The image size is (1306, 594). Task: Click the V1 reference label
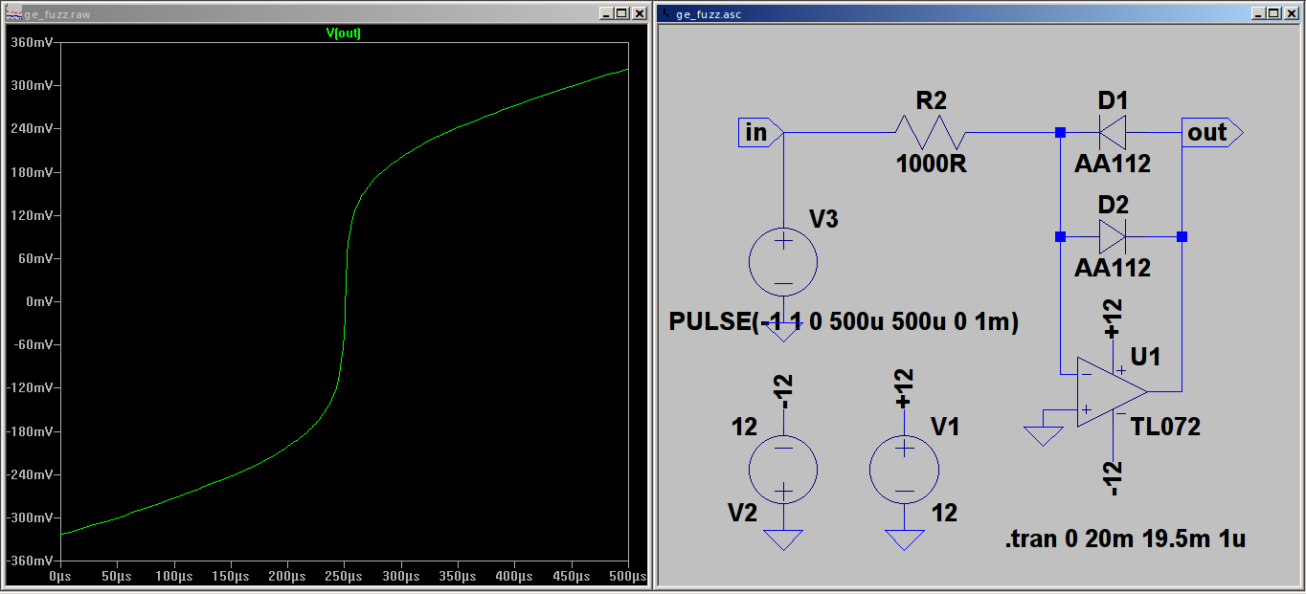click(x=945, y=427)
